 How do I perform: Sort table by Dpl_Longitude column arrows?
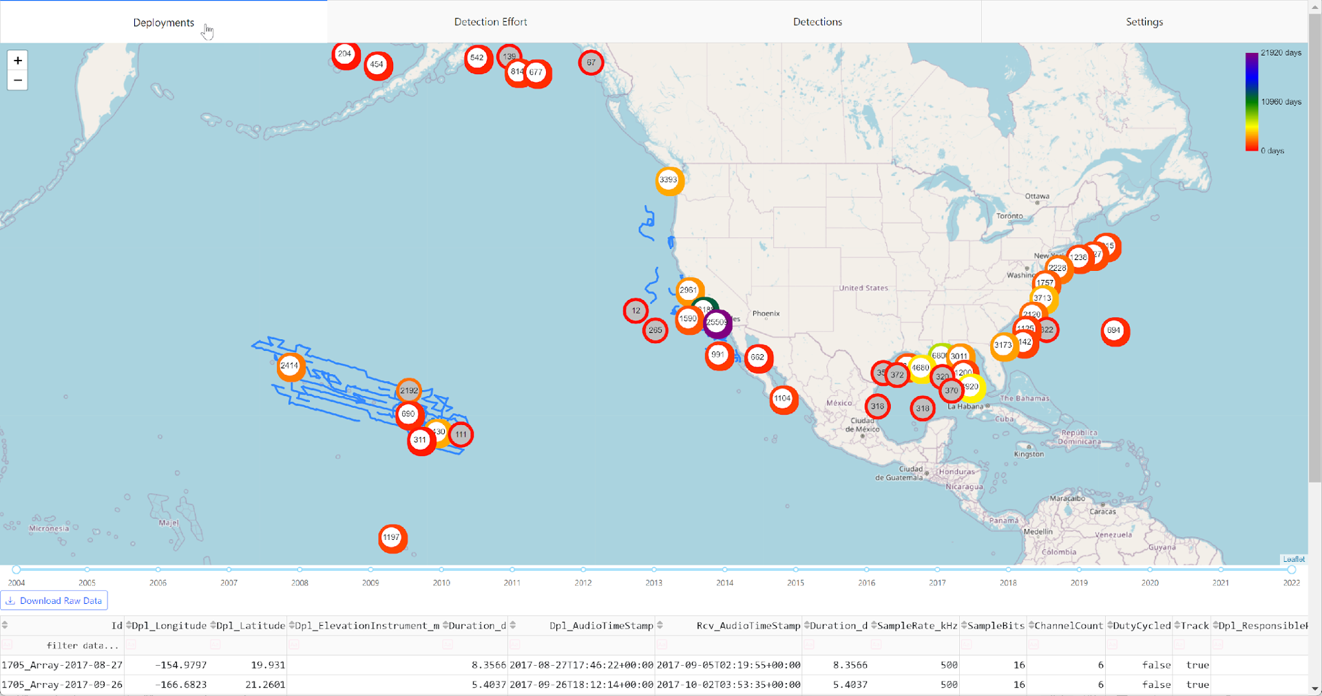pos(129,625)
